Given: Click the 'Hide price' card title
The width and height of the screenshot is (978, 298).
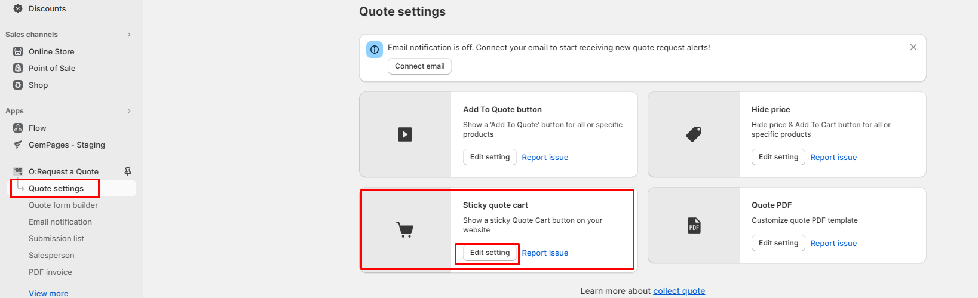Looking at the screenshot, I should coord(771,110).
